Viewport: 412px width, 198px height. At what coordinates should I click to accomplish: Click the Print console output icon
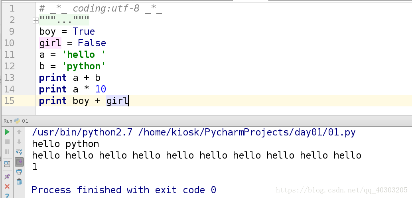(x=19, y=172)
